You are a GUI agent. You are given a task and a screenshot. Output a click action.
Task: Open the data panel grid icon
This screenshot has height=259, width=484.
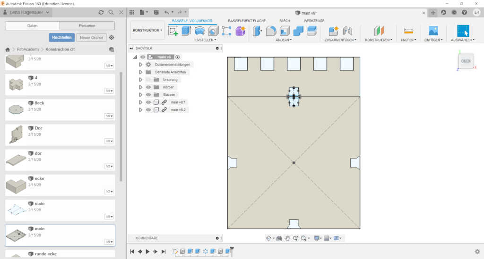click(132, 12)
